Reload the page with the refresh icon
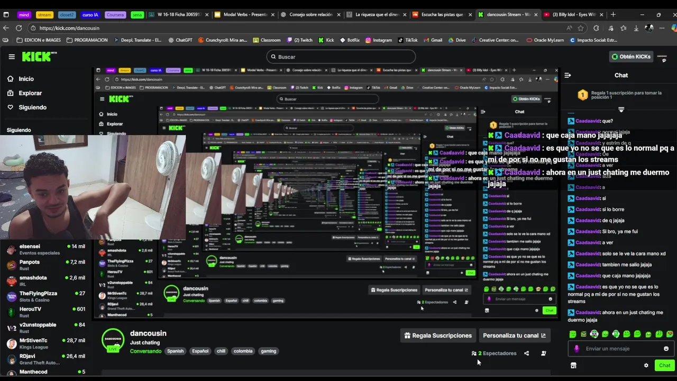 pos(19,28)
